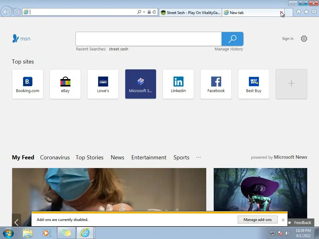319x239 pixels.
Task: Dismiss the add-ons disabled notification bar
Action: click(x=283, y=220)
